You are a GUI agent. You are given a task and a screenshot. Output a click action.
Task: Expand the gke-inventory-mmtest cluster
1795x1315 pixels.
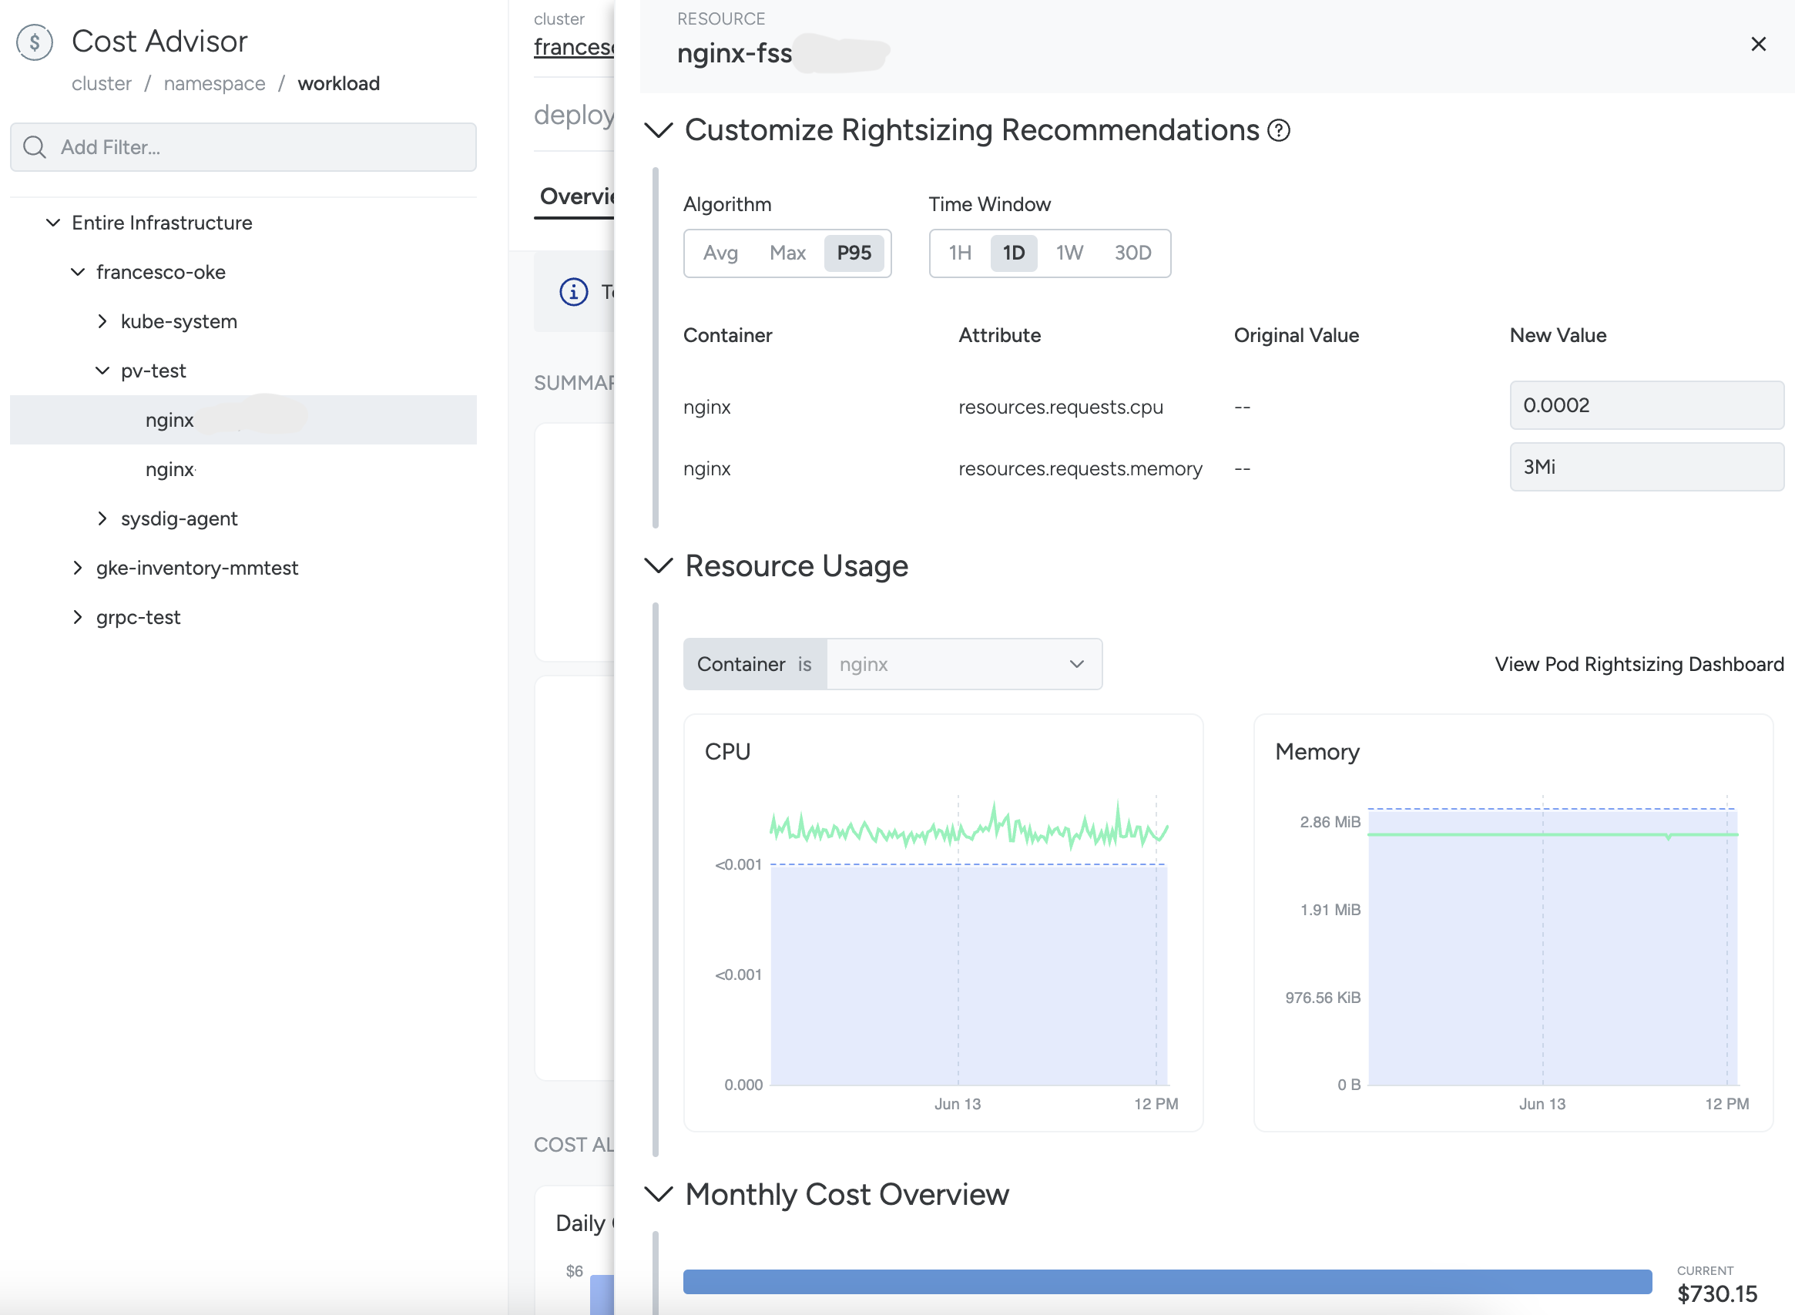[78, 569]
